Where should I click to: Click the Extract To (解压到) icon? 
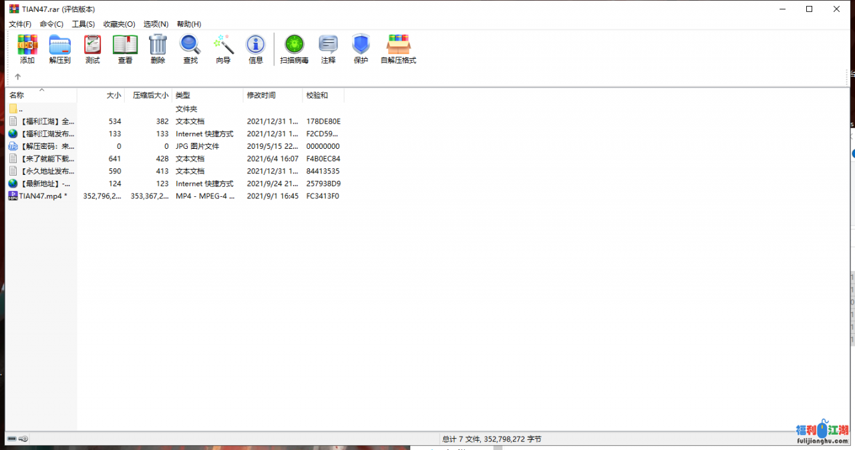[59, 49]
